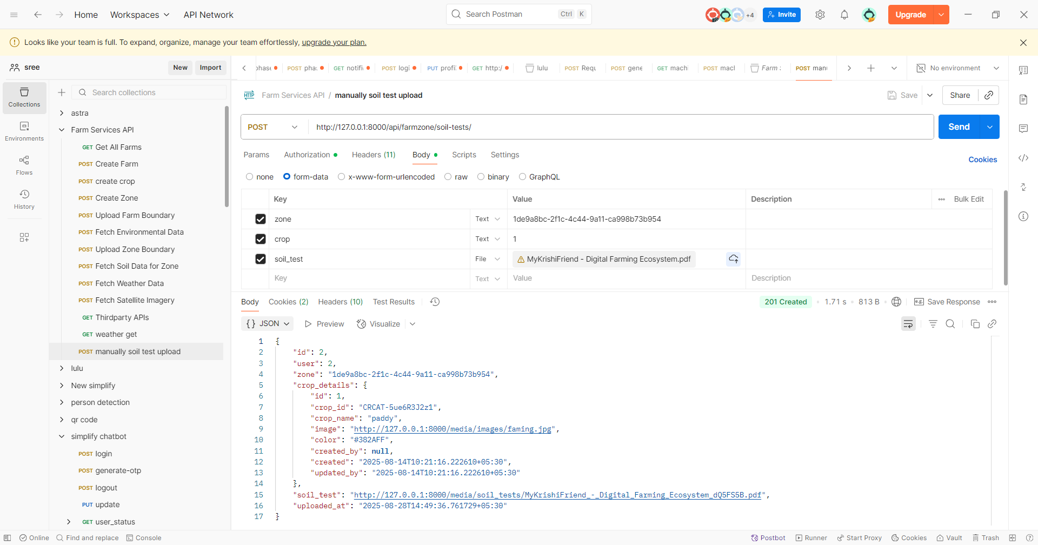Open the Test Results response tab
This screenshot has width=1038, height=545.
pos(394,302)
